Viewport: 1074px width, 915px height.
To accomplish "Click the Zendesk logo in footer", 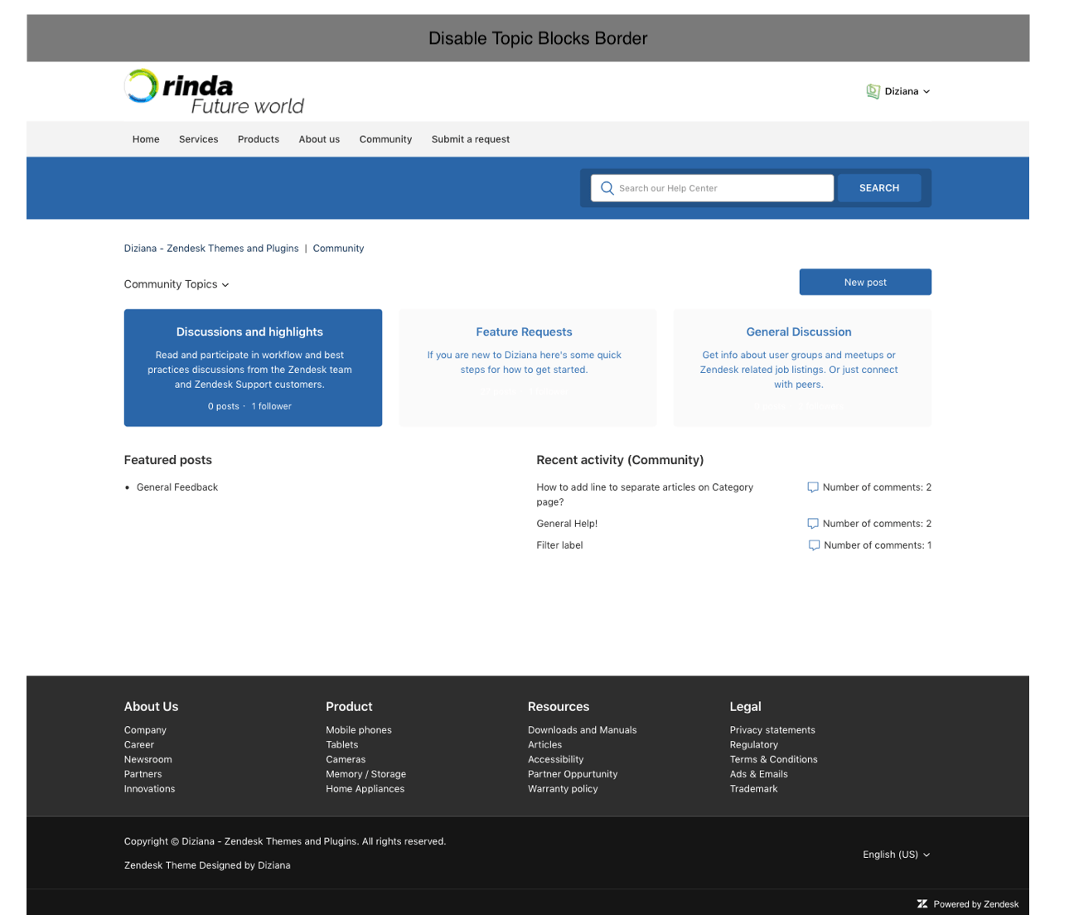I will click(922, 904).
